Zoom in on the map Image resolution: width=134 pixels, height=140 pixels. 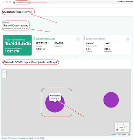(x=4, y=72)
